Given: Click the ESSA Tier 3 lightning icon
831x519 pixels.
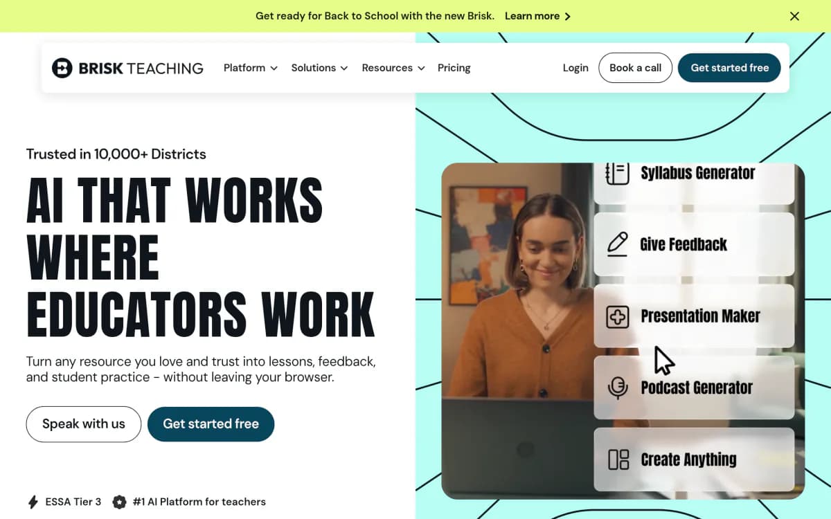Looking at the screenshot, I should (33, 502).
